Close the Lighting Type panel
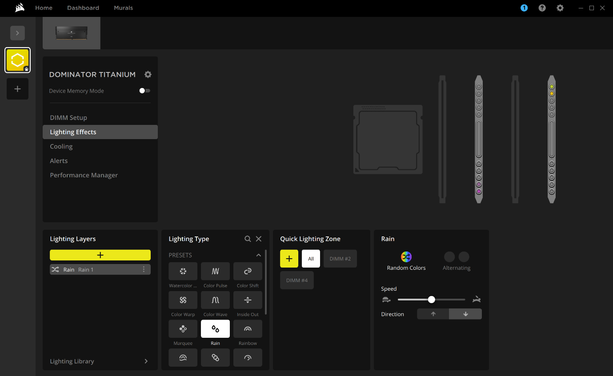613x376 pixels. pyautogui.click(x=259, y=239)
